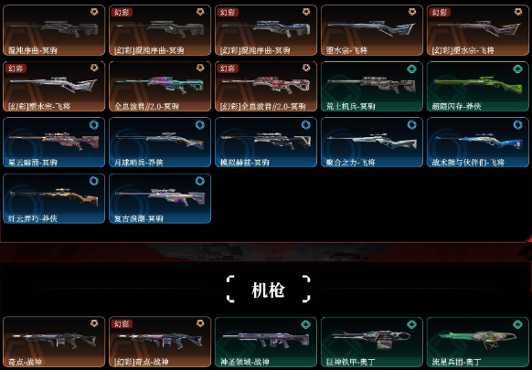Click the 全息波普//2.0-冥驹 label without 幻彩 prefix

click(146, 107)
